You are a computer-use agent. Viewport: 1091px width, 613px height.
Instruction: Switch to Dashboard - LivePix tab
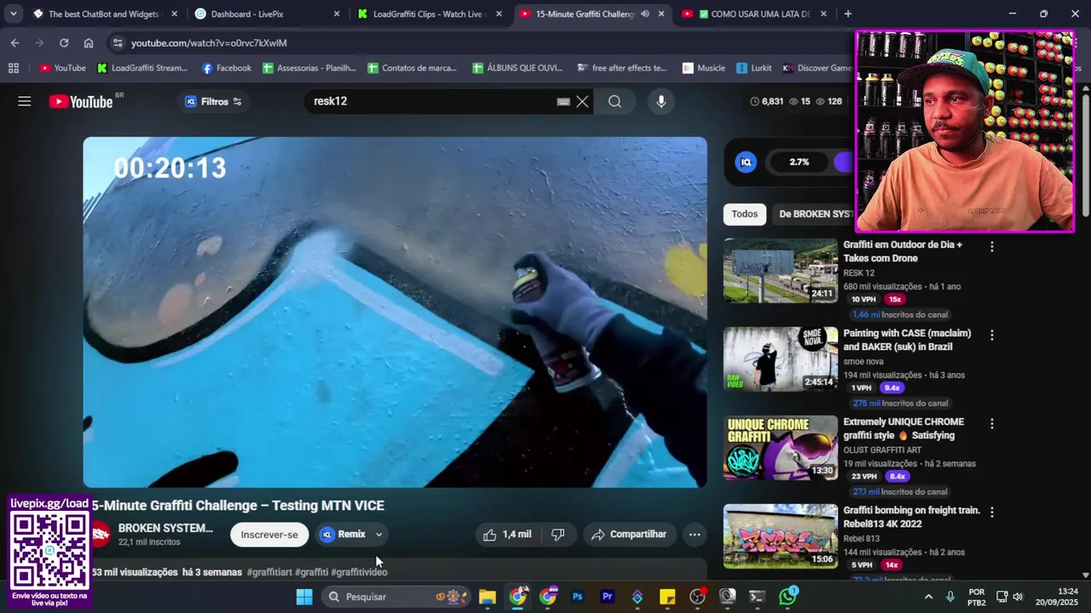click(266, 14)
